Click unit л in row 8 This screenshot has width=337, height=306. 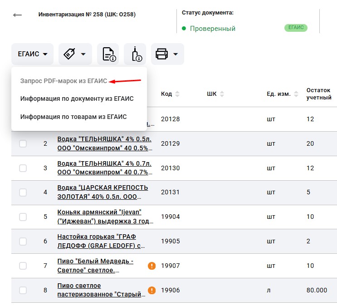tap(269, 291)
